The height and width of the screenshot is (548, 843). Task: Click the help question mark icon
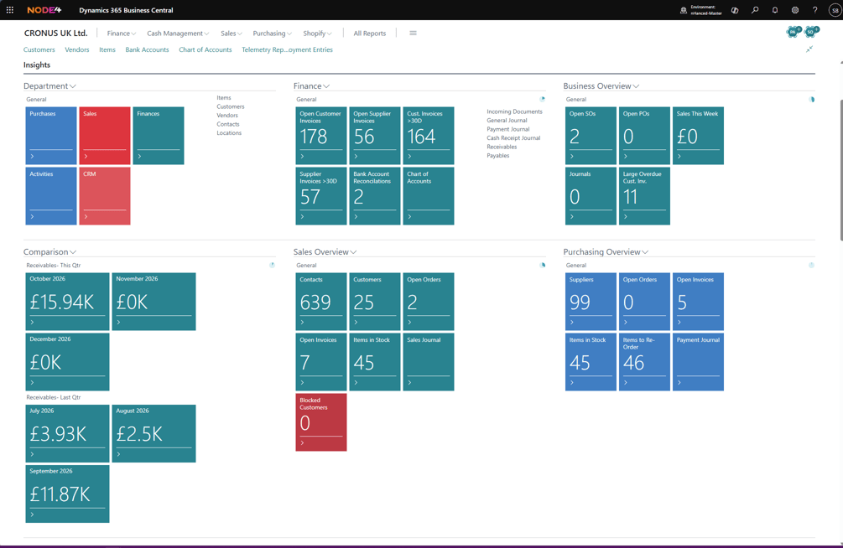click(815, 10)
